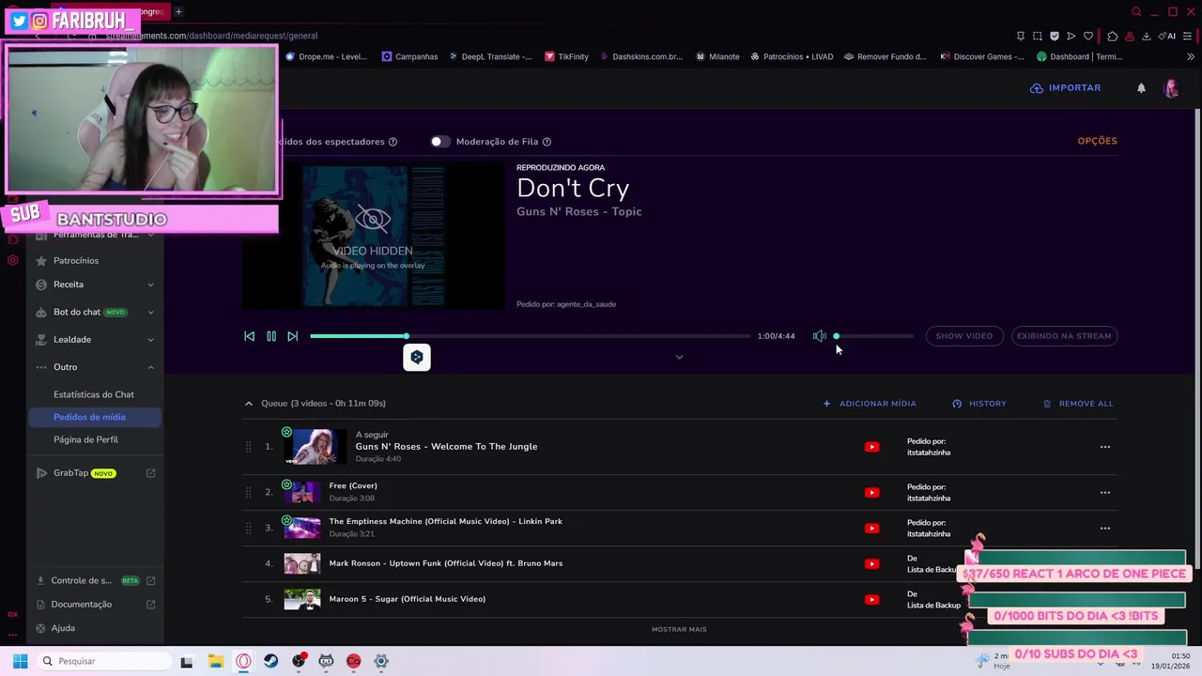Viewport: 1202px width, 676px height.
Task: Open OBS Studio from the taskbar
Action: click(299, 661)
